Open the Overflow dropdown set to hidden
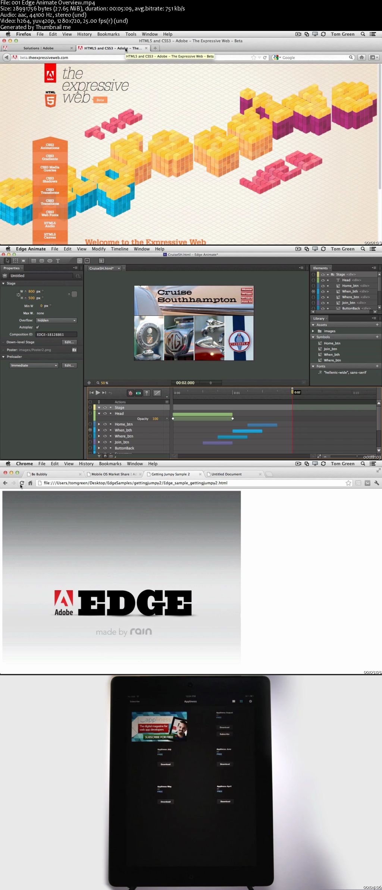 pyautogui.click(x=56, y=320)
